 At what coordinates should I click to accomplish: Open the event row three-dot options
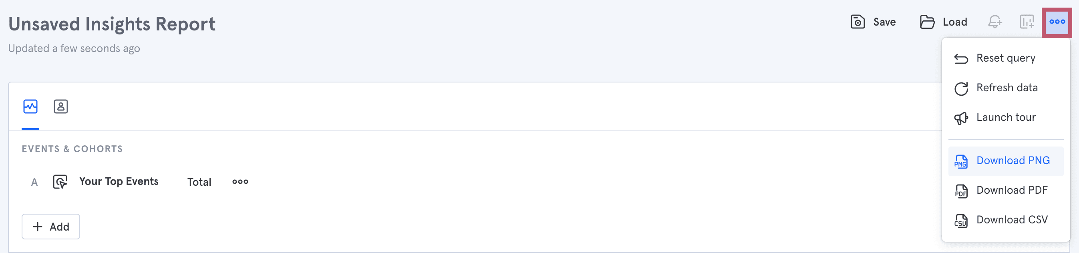240,182
